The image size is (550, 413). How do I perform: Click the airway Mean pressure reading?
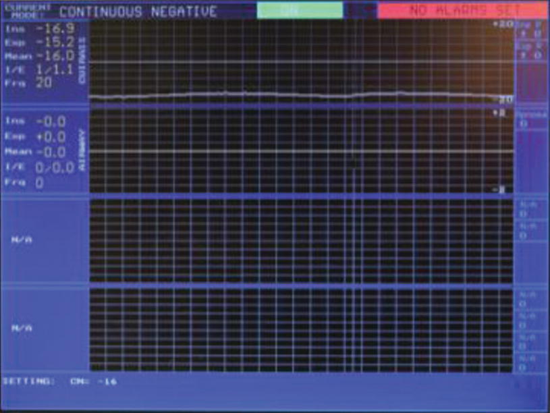pos(51,152)
